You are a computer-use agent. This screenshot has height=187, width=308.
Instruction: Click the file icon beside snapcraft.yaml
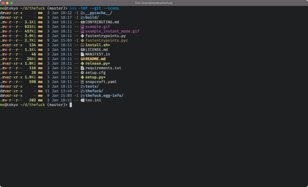click(x=83, y=82)
